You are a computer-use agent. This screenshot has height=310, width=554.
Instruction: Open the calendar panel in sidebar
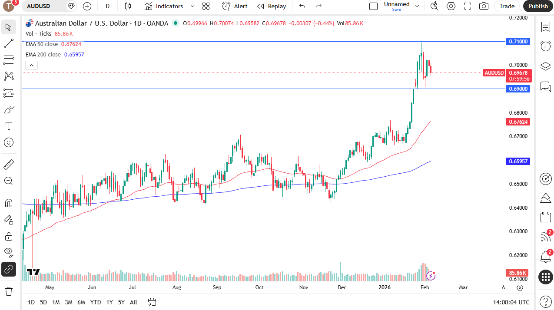tap(546, 217)
